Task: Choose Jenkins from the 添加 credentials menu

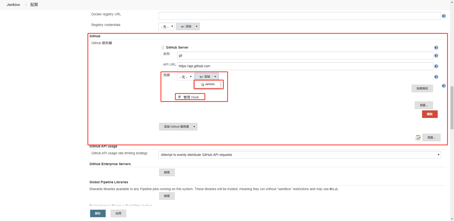Action: (208, 84)
